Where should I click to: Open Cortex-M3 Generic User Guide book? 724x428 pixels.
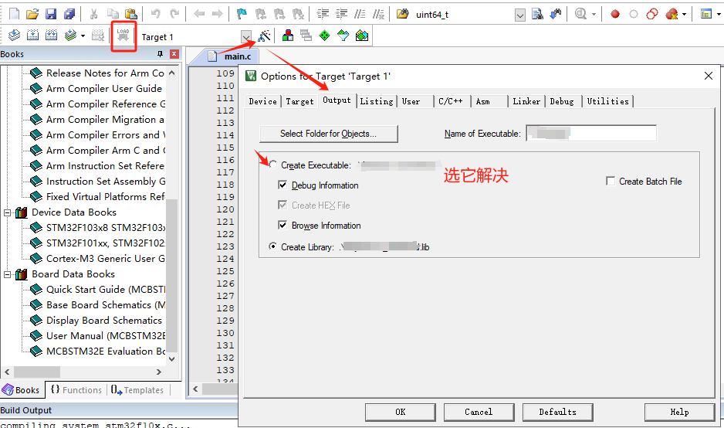point(98,259)
